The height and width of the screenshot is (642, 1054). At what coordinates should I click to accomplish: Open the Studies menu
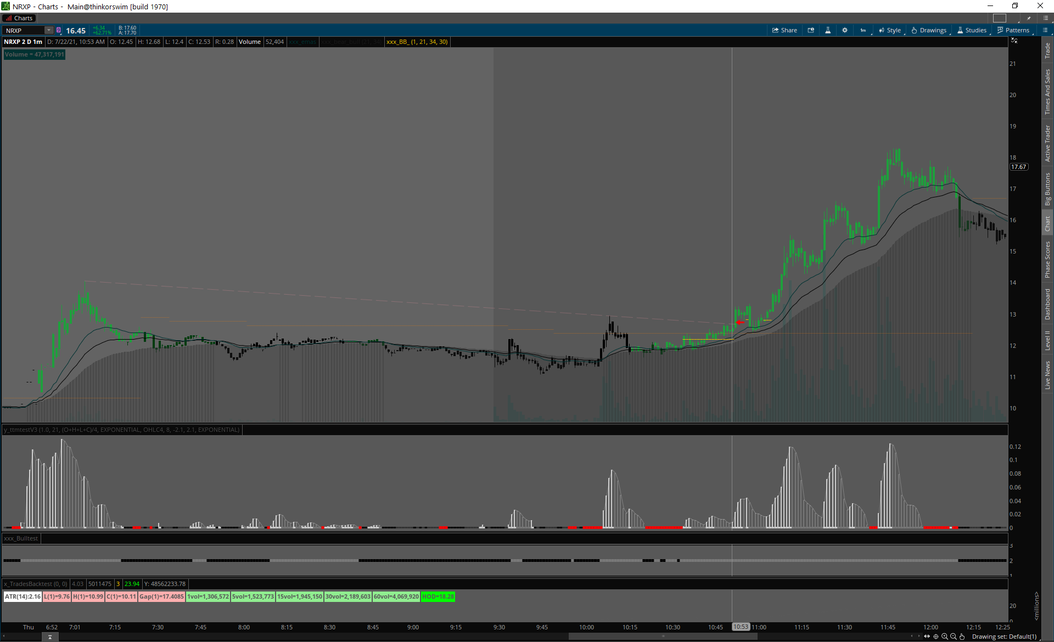[972, 30]
